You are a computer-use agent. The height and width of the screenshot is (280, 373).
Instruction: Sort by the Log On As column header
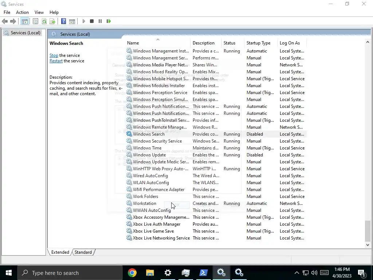[x=292, y=43]
